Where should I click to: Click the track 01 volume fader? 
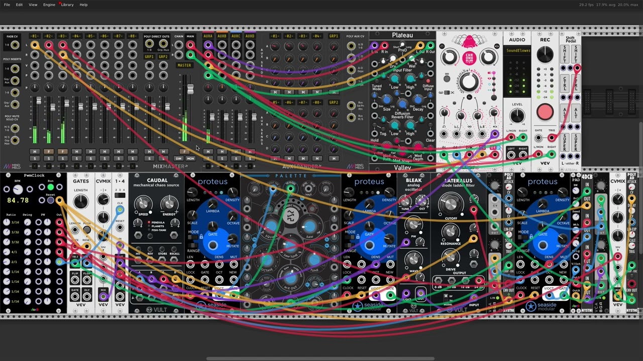tap(39, 101)
